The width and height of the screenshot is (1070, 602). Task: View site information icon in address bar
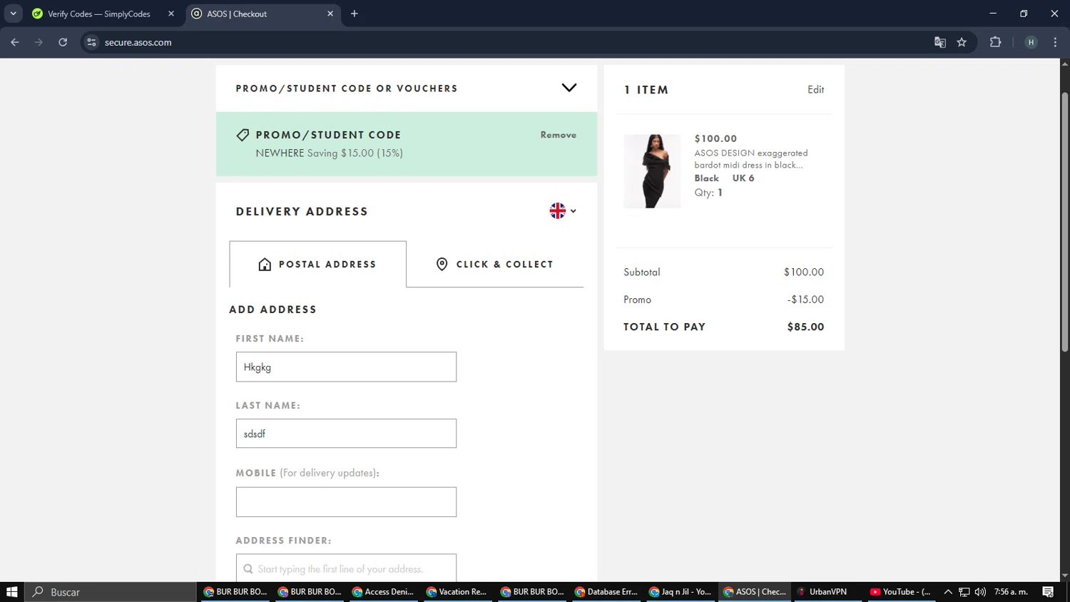pos(91,42)
